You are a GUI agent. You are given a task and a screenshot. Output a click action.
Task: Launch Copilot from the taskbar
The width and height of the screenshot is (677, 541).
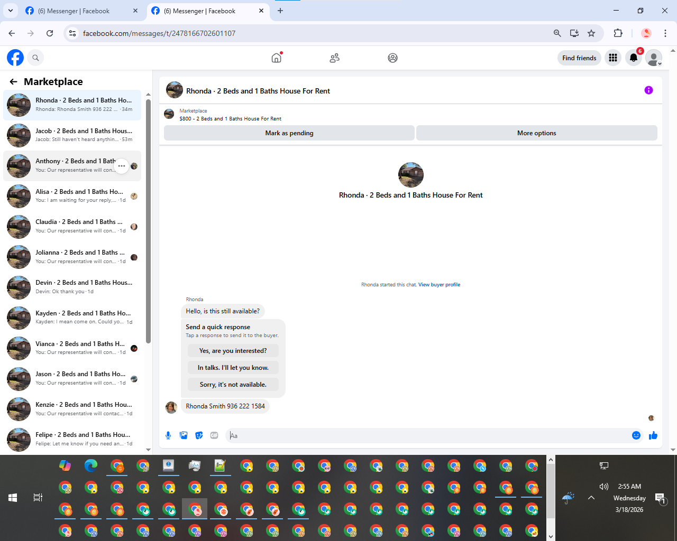point(65,465)
